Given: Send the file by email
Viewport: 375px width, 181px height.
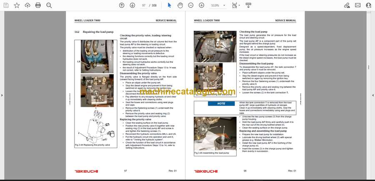Looking at the screenshot, I should [358, 5].
